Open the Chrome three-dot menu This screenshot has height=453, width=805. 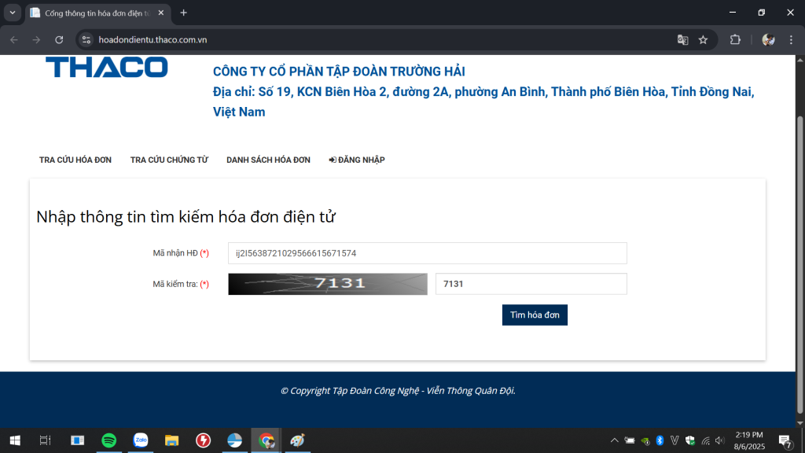790,39
